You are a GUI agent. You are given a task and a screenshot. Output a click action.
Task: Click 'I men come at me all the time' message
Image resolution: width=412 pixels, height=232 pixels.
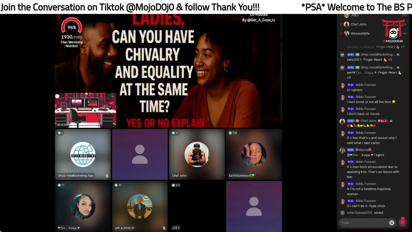[x=371, y=102]
